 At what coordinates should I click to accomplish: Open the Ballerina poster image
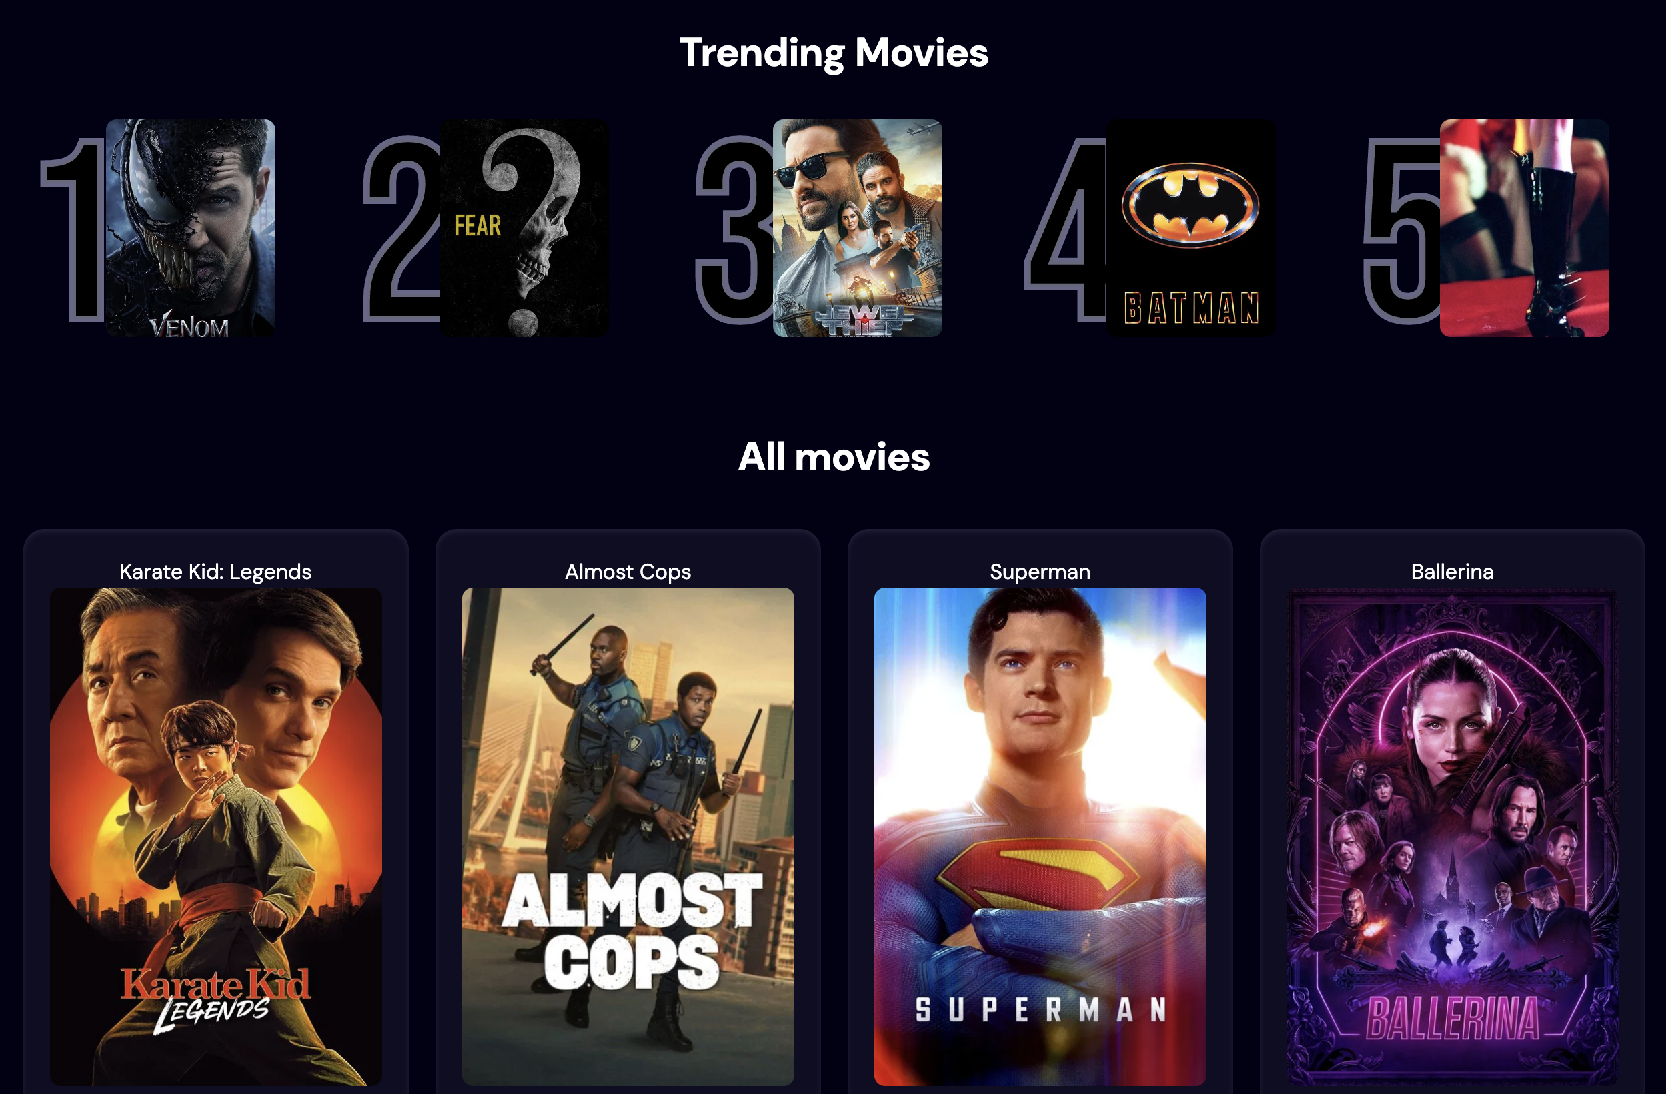coord(1453,837)
